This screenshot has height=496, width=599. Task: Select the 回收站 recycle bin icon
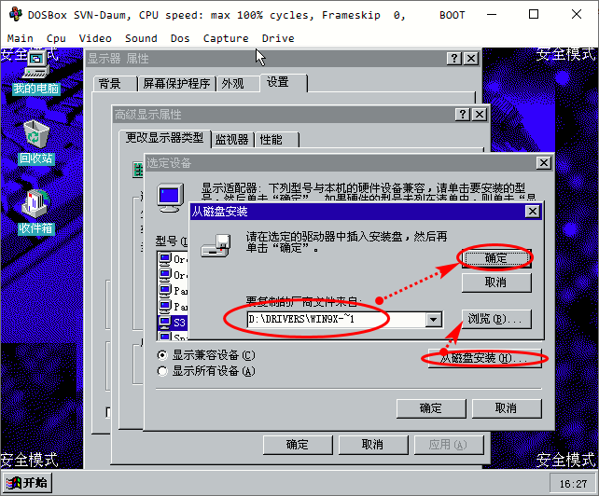pyautogui.click(x=35, y=142)
